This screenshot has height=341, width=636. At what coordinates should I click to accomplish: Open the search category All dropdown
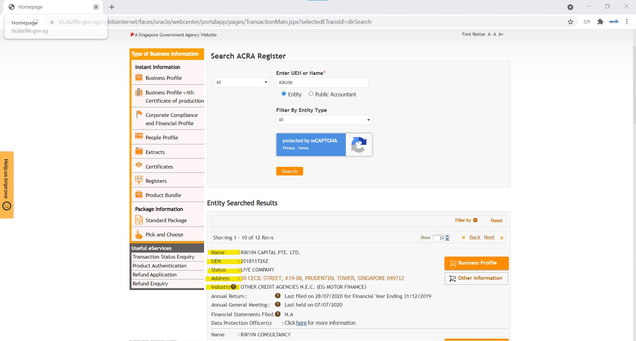pos(242,82)
